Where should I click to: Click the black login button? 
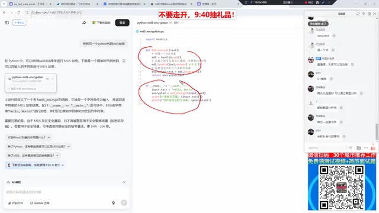click(123, 22)
